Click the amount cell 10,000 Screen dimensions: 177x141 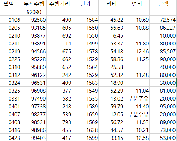[x=163, y=35]
